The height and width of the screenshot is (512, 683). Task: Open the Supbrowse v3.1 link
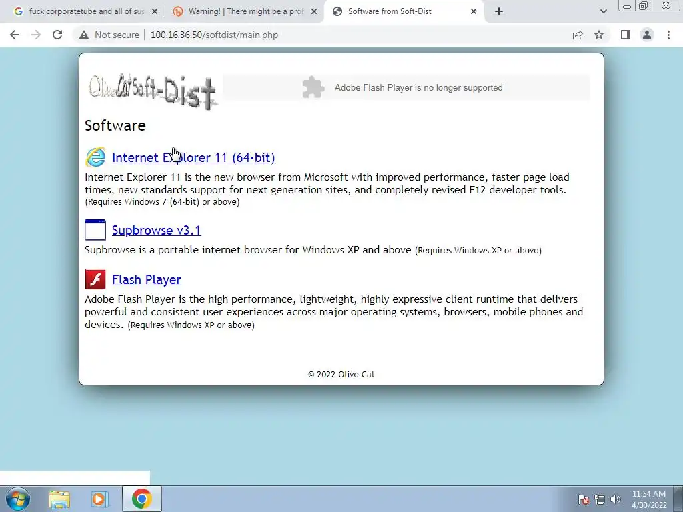click(156, 230)
